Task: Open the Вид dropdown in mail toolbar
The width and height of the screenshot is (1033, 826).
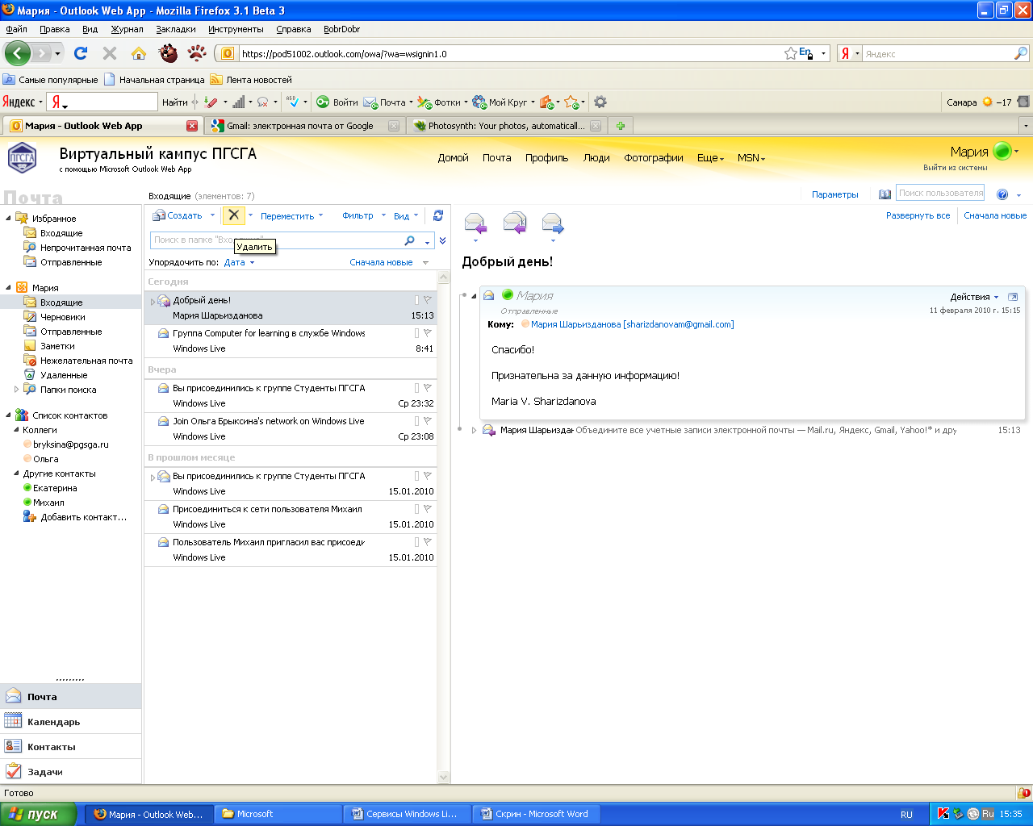Action: tap(406, 216)
